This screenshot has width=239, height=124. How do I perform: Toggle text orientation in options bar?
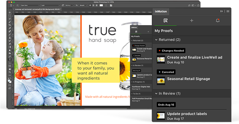(x=17, y=5)
